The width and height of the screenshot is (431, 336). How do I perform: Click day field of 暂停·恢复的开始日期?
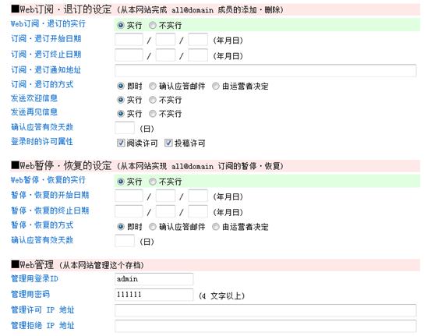point(198,196)
